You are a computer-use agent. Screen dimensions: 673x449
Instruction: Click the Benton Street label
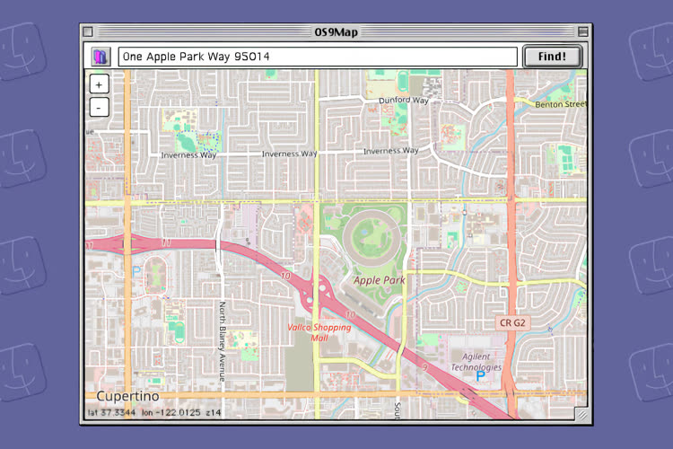[561, 104]
